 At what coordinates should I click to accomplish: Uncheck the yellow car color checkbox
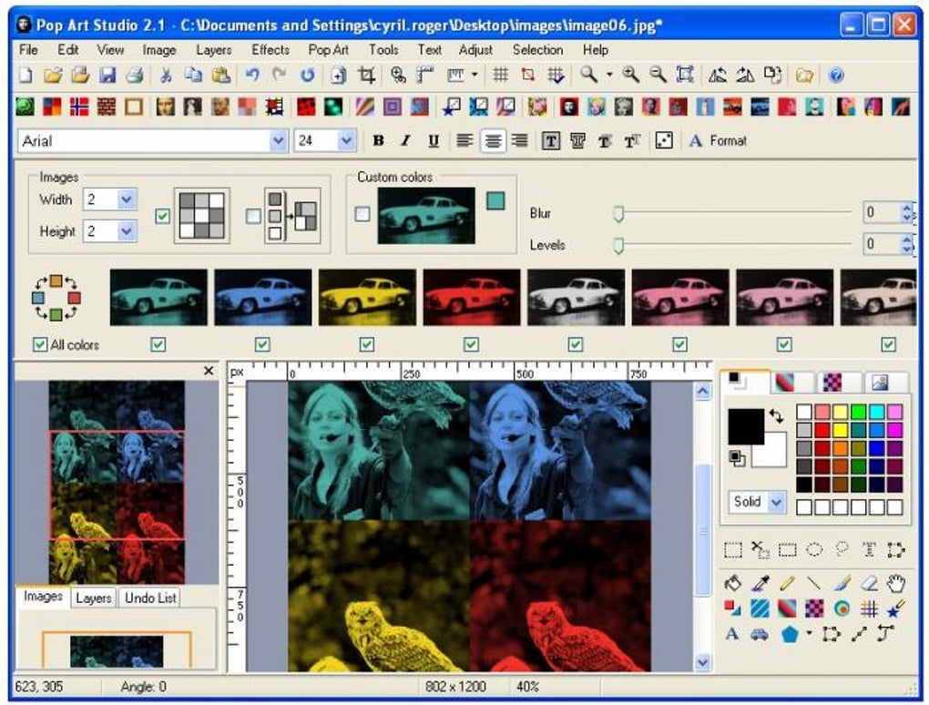(367, 345)
